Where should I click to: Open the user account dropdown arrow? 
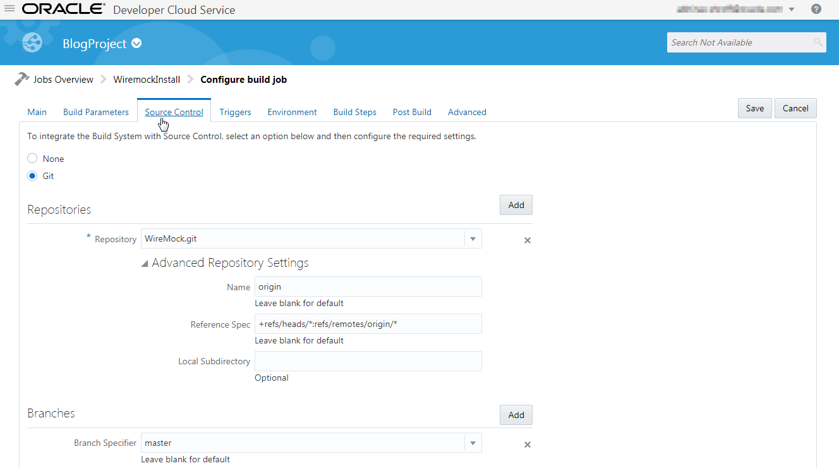(x=792, y=9)
